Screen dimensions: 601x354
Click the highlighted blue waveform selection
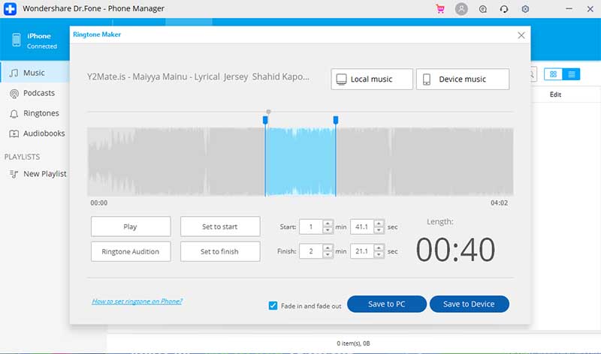pos(300,162)
